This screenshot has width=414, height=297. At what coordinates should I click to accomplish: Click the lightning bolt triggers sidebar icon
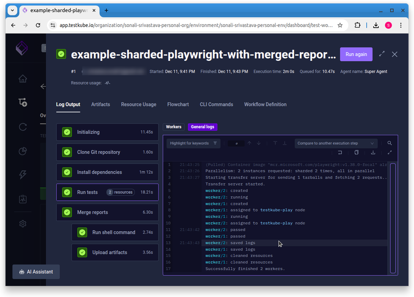point(23,175)
